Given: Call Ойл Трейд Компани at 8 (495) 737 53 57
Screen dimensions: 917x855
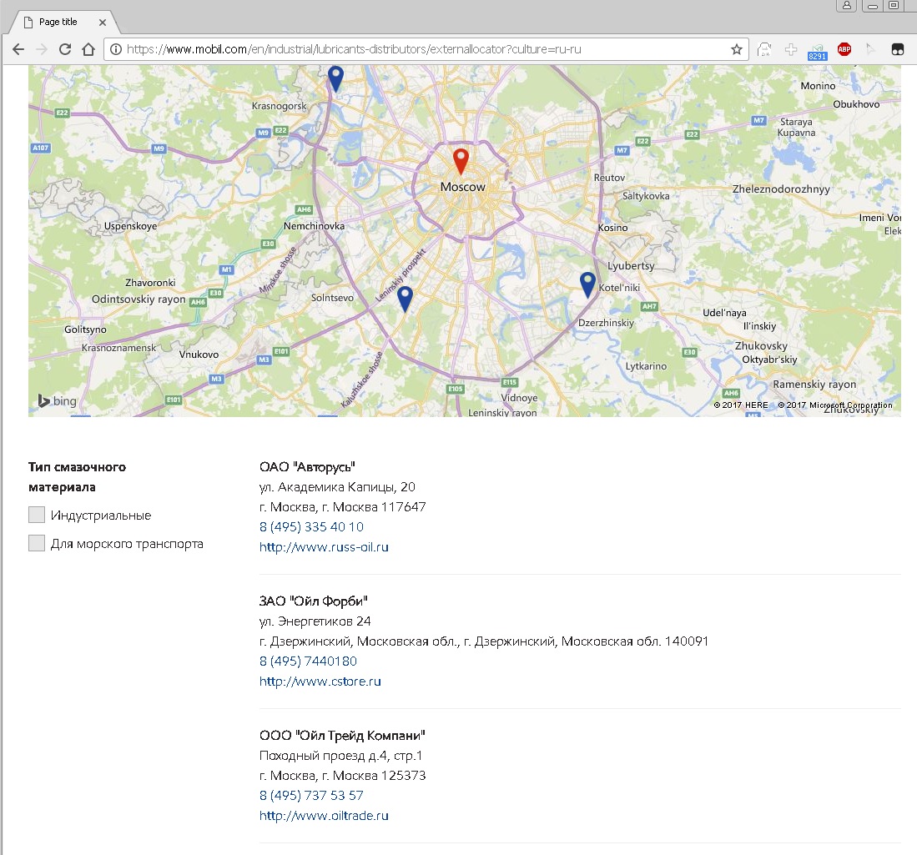Looking at the screenshot, I should (311, 795).
